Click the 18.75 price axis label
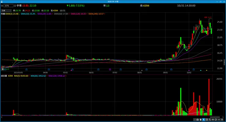The width and height of the screenshot is (226, 122). coord(220,45)
